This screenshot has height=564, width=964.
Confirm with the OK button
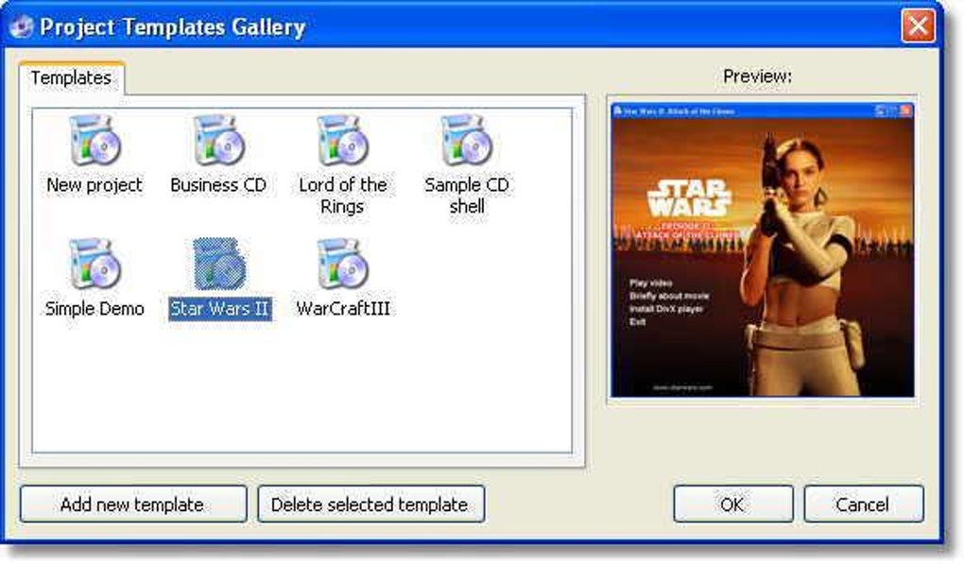click(x=732, y=504)
